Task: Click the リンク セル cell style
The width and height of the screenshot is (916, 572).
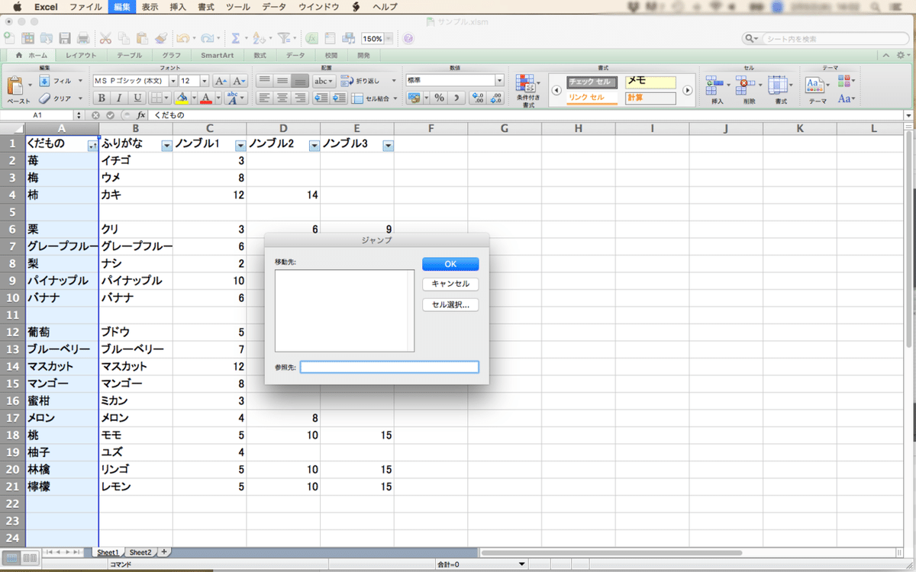Action: [x=592, y=98]
